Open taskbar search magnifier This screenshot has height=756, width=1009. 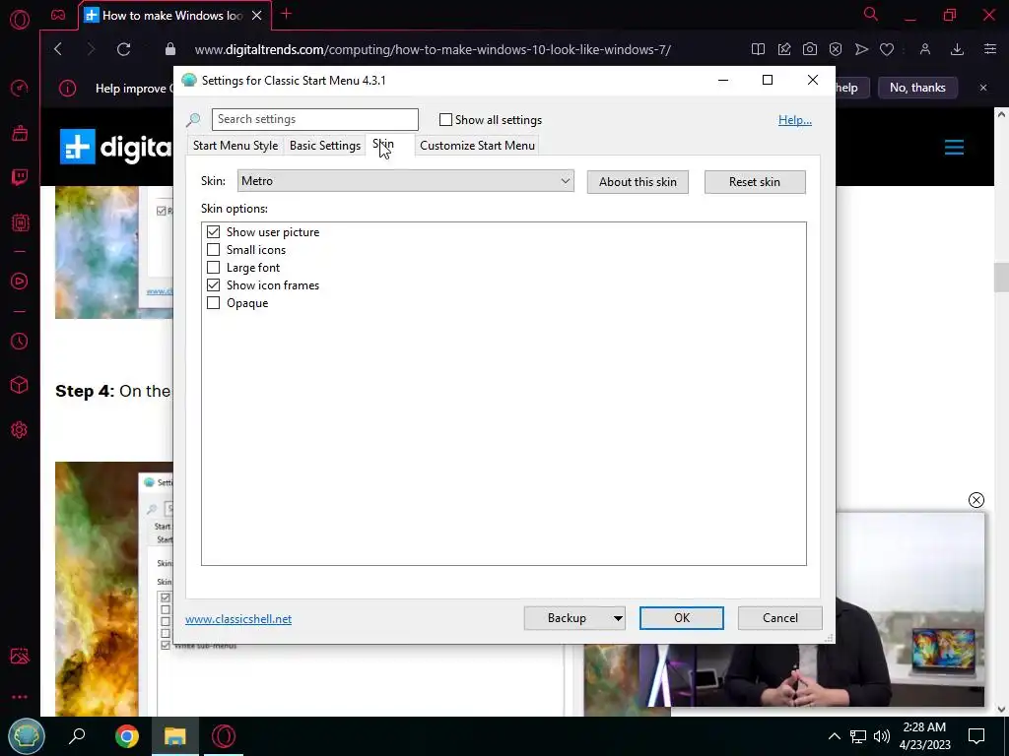point(77,736)
